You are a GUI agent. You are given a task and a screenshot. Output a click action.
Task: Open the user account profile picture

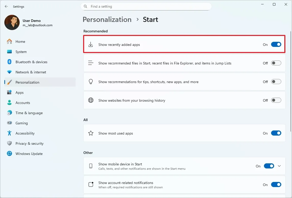12,22
